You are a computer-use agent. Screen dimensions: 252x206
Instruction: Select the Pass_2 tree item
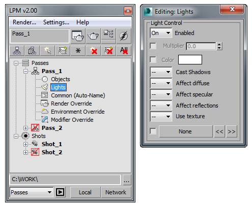[52, 128]
